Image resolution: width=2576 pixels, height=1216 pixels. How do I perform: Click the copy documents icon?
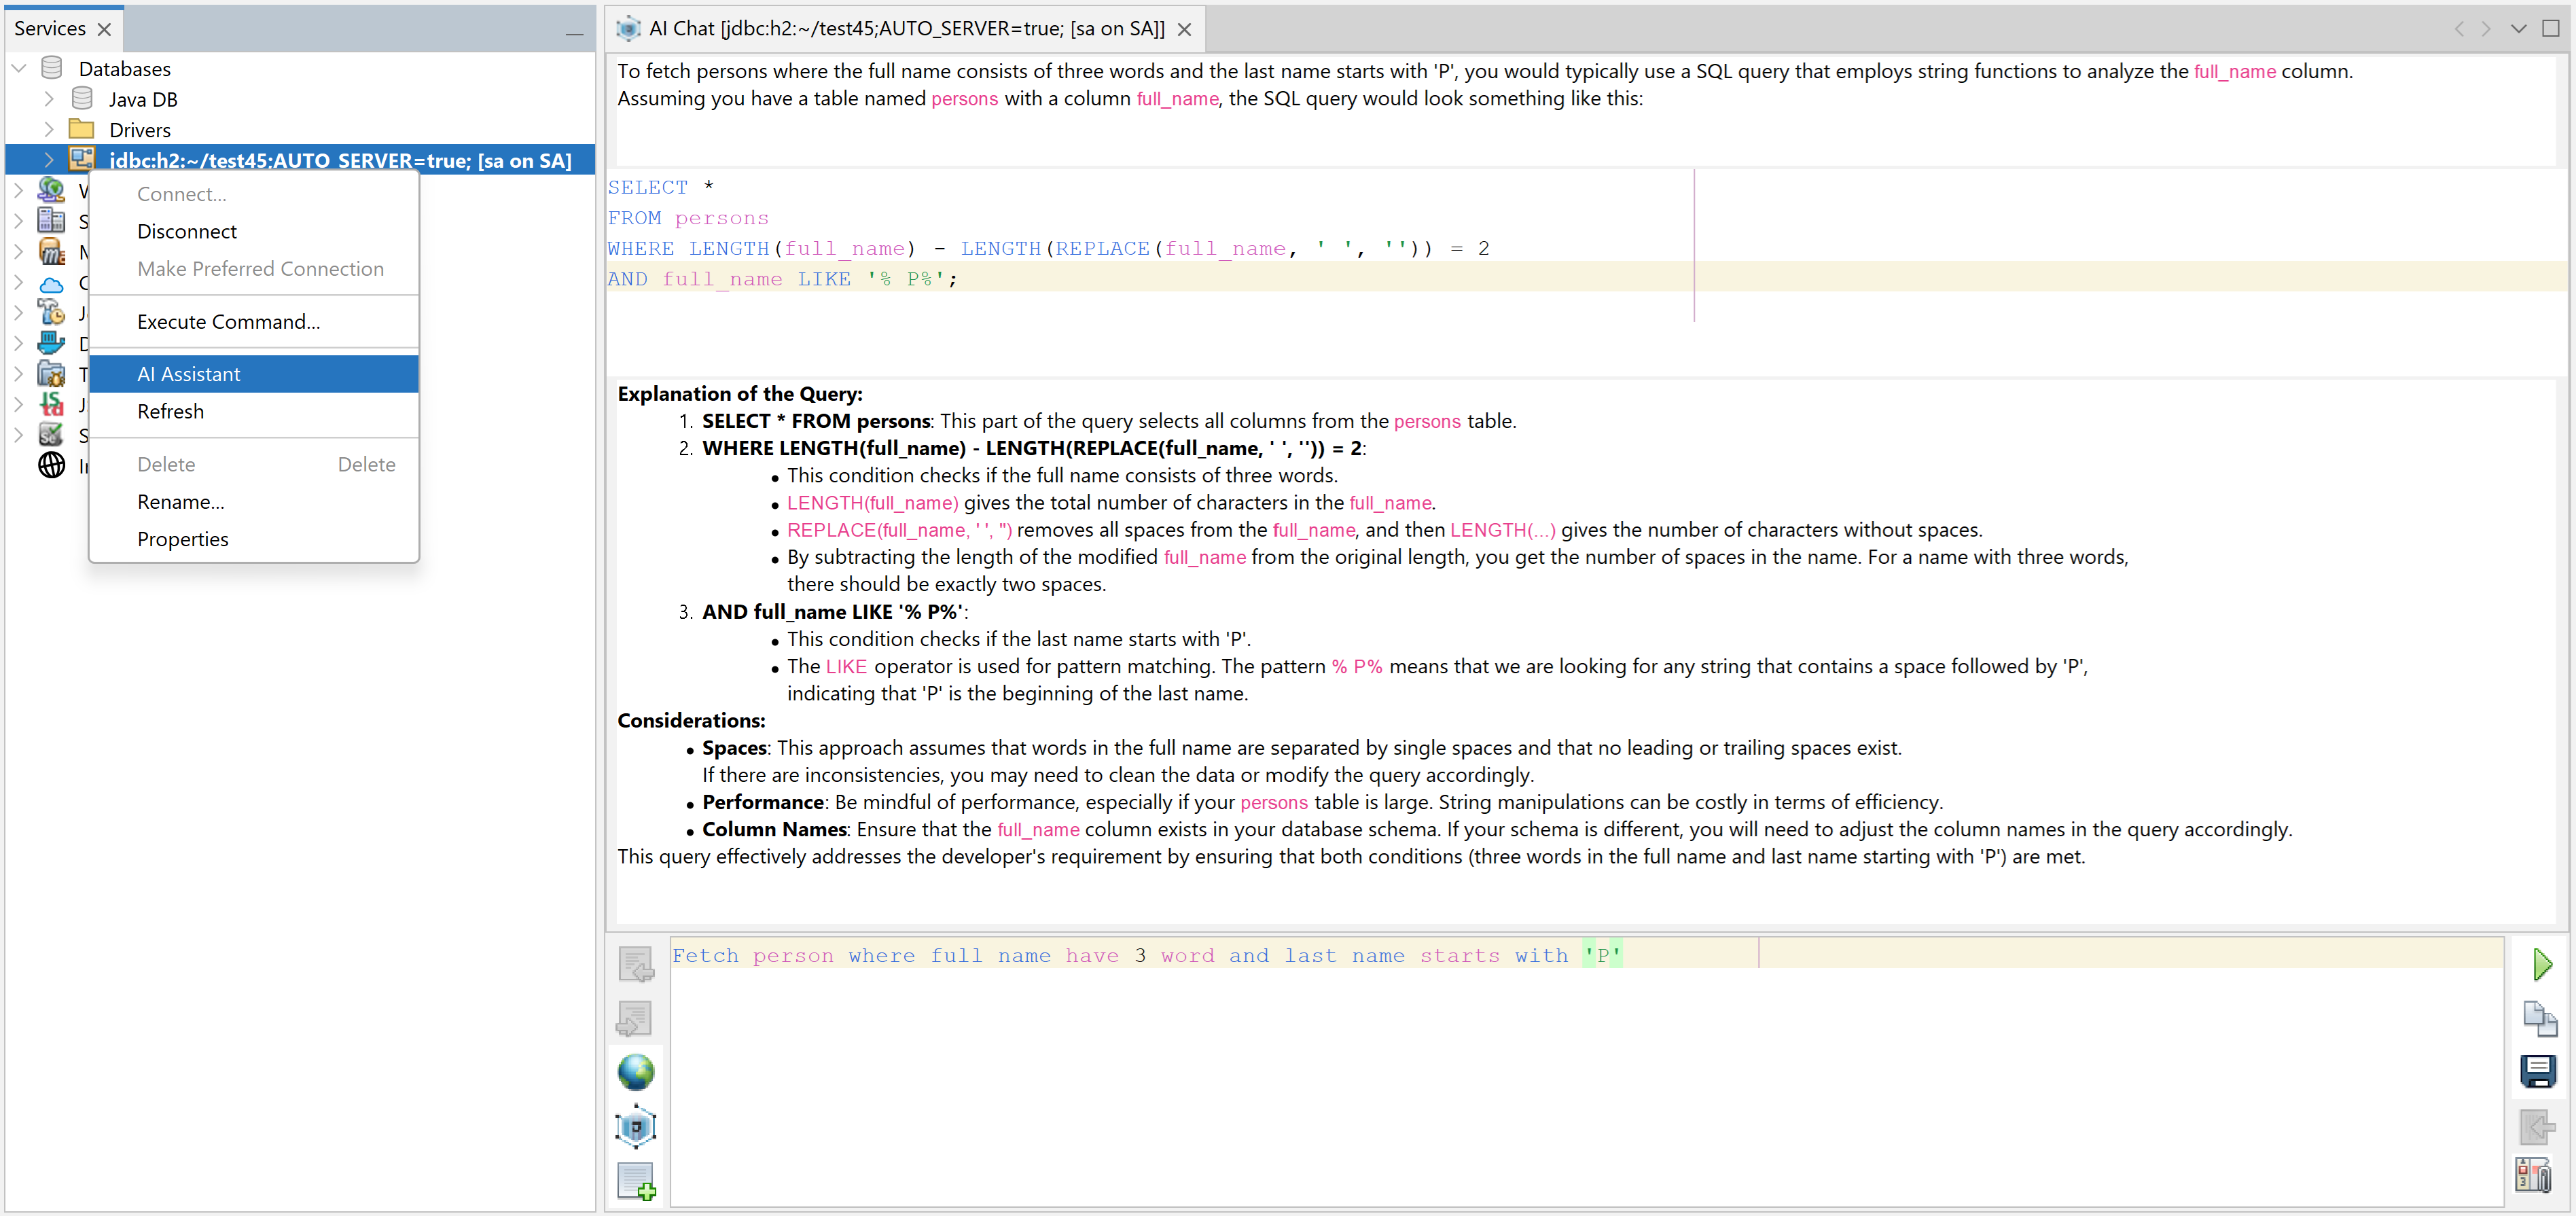[x=2539, y=1018]
